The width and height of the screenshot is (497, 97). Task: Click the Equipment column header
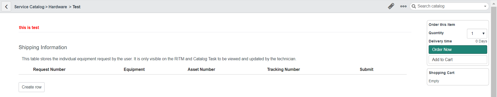pyautogui.click(x=134, y=69)
